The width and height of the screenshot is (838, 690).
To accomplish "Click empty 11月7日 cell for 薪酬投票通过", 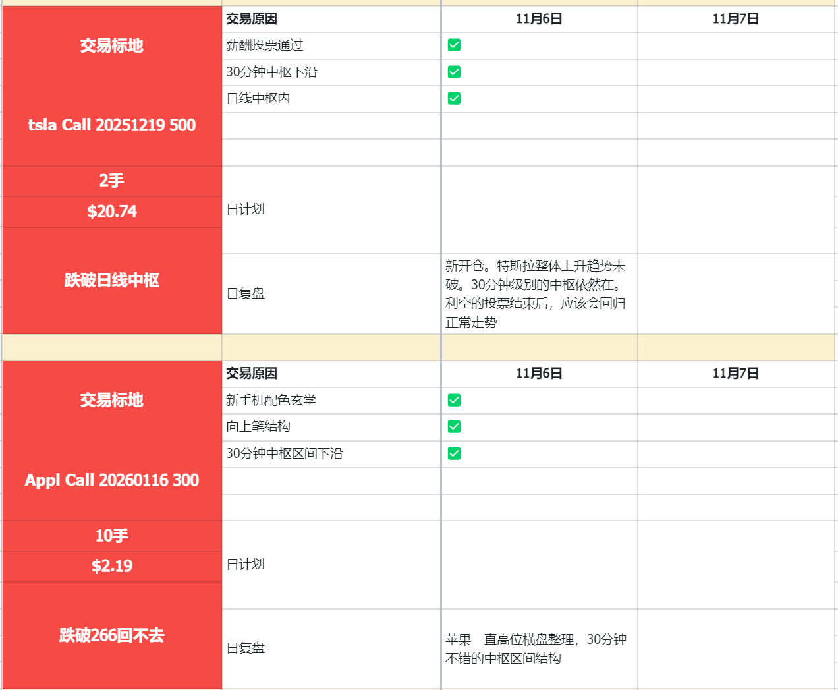I will click(737, 45).
